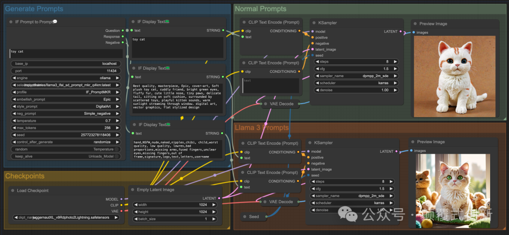Select the Llama 3 Prompts group title
The height and width of the screenshot is (235, 509).
click(x=262, y=127)
